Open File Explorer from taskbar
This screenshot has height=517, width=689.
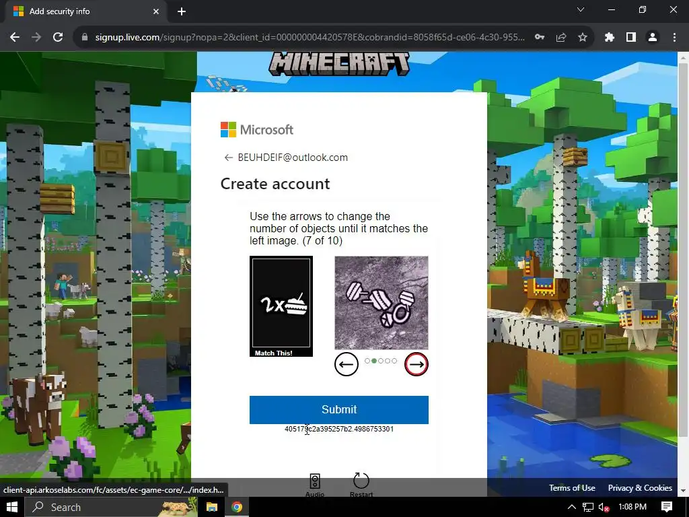212,507
